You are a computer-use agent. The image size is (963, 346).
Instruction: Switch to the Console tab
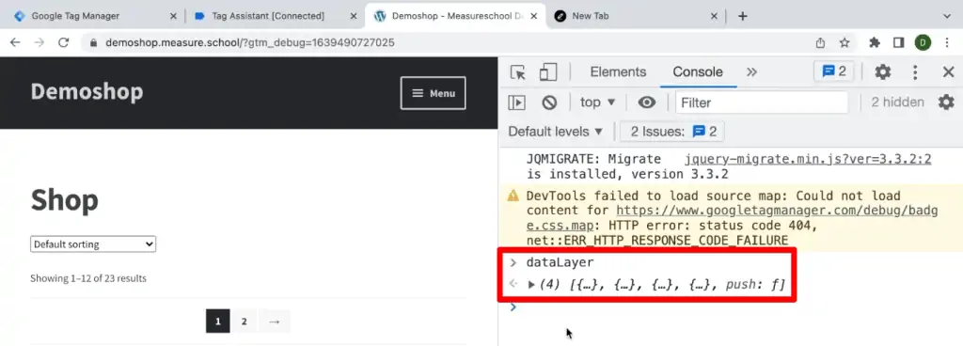[x=698, y=71]
